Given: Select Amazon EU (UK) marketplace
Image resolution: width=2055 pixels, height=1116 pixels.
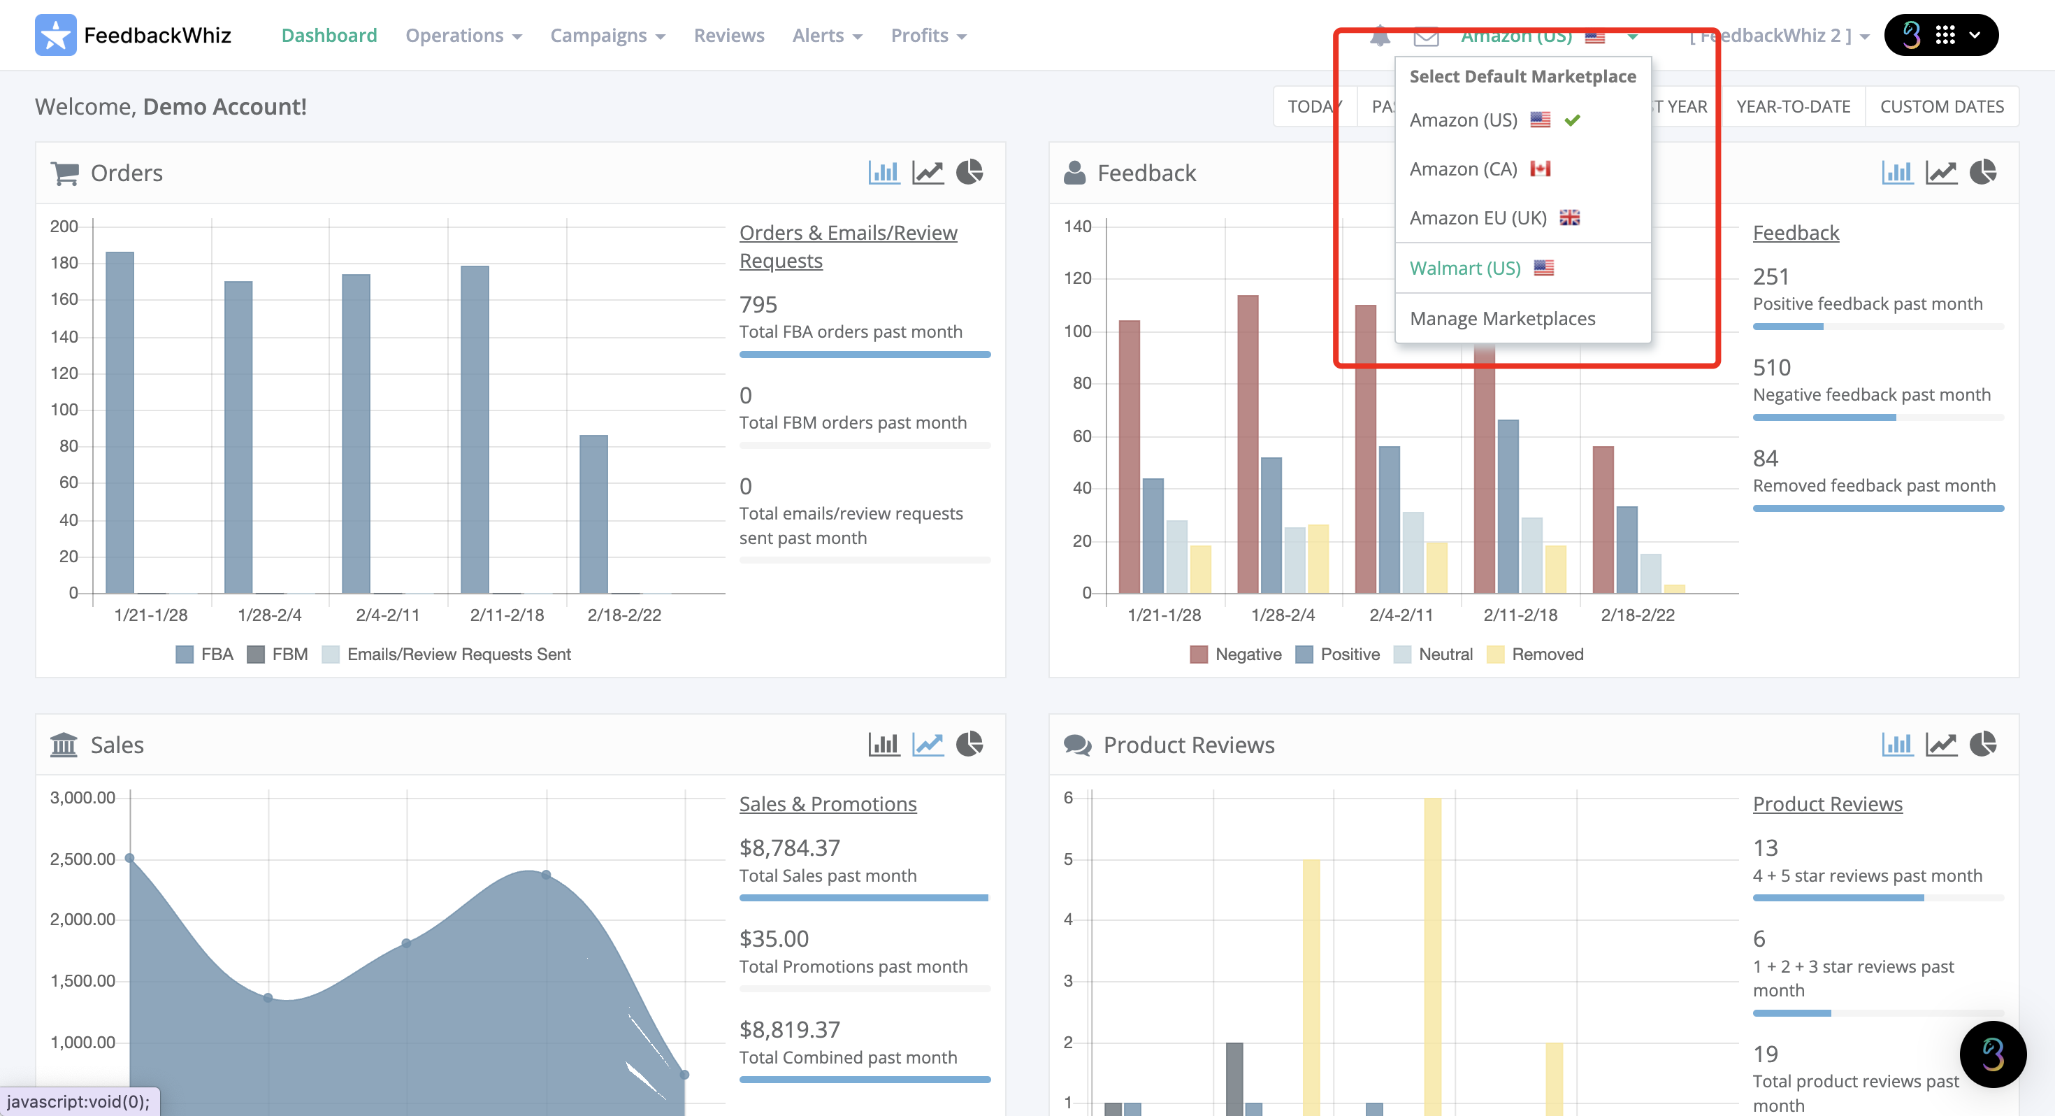Looking at the screenshot, I should (x=1523, y=217).
